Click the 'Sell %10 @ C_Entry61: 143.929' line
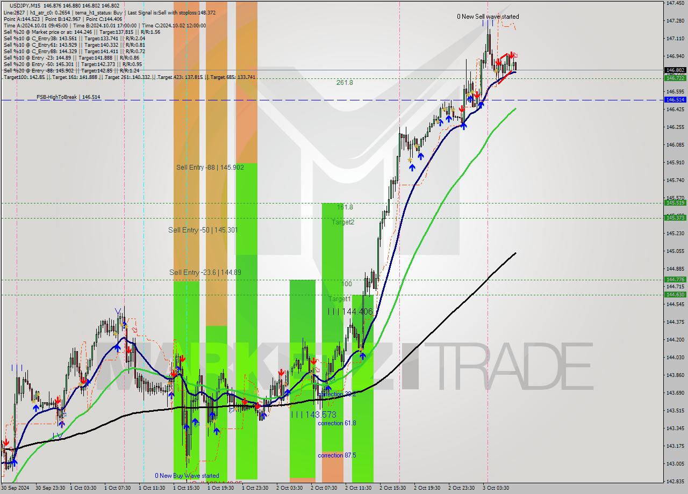The width and height of the screenshot is (688, 494). tap(74, 45)
